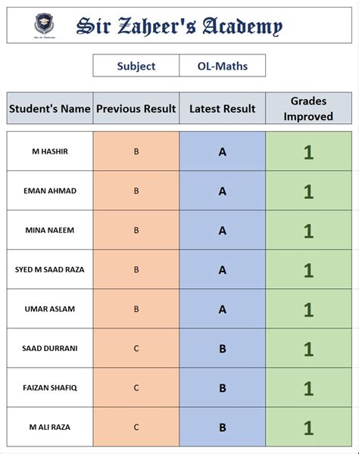Image resolution: width=359 pixels, height=454 pixels.
Task: Click EMAN AHMAD's latest result A
Action: [x=223, y=191]
